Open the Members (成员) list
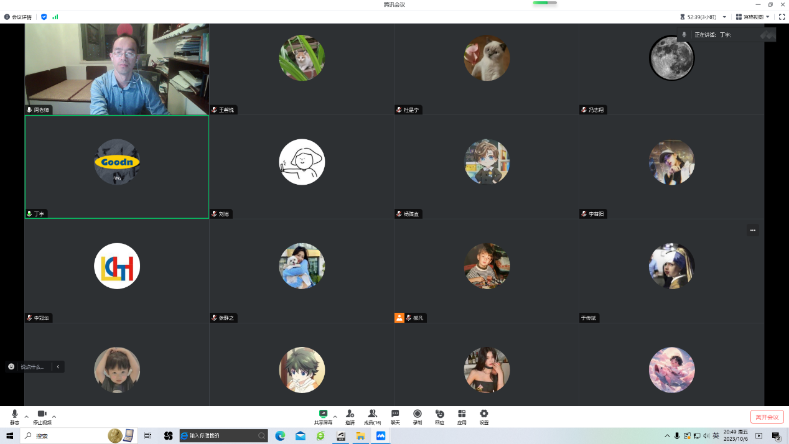 372,414
